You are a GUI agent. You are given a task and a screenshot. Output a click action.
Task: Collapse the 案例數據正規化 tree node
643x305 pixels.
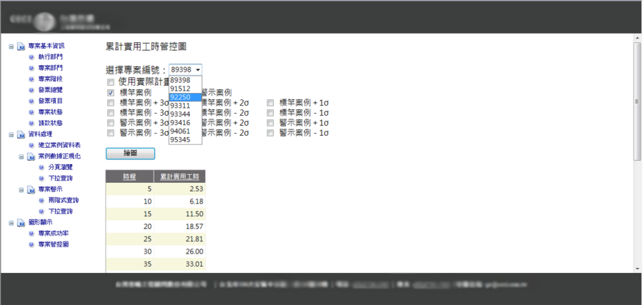click(x=21, y=156)
